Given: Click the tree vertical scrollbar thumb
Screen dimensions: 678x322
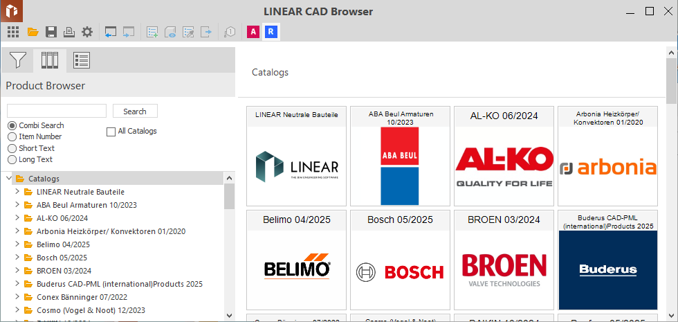Looking at the screenshot, I should click(x=230, y=196).
